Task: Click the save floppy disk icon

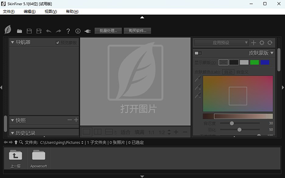Action: pos(29,31)
